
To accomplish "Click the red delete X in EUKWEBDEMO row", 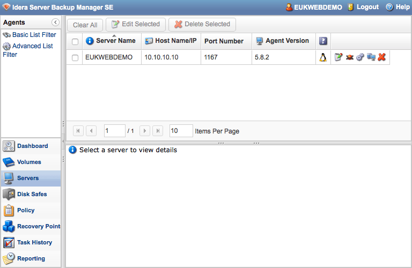I will (x=381, y=57).
